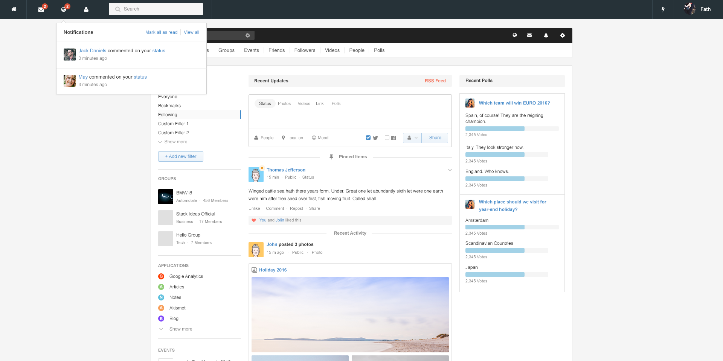Enable the Facebook sharing checkbox

coord(387,138)
